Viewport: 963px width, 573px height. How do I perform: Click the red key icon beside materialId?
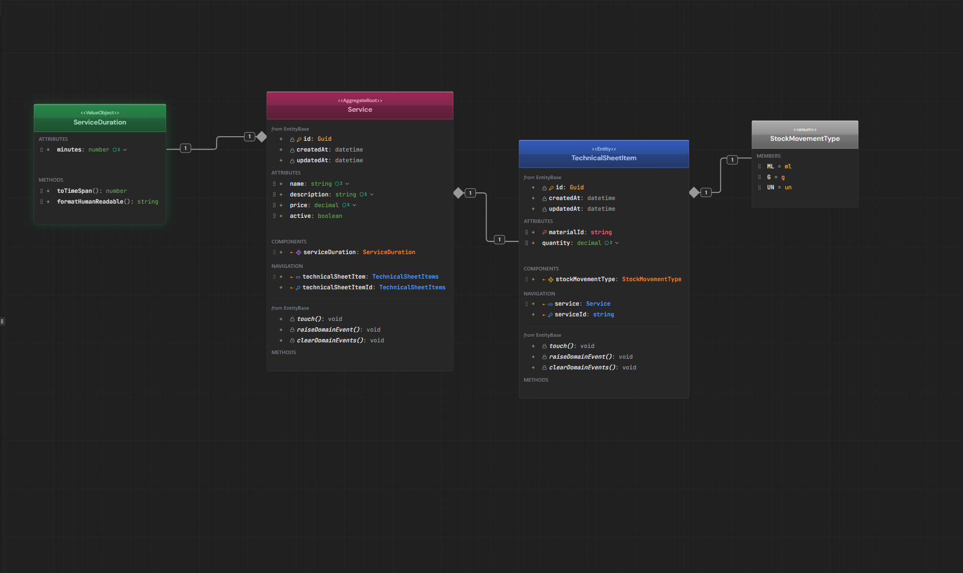pyautogui.click(x=544, y=233)
